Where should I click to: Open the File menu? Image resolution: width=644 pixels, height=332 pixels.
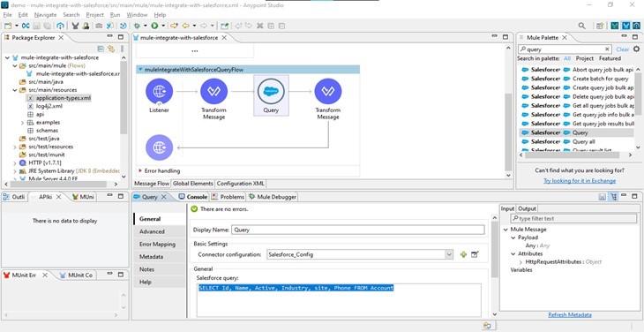pyautogui.click(x=7, y=15)
